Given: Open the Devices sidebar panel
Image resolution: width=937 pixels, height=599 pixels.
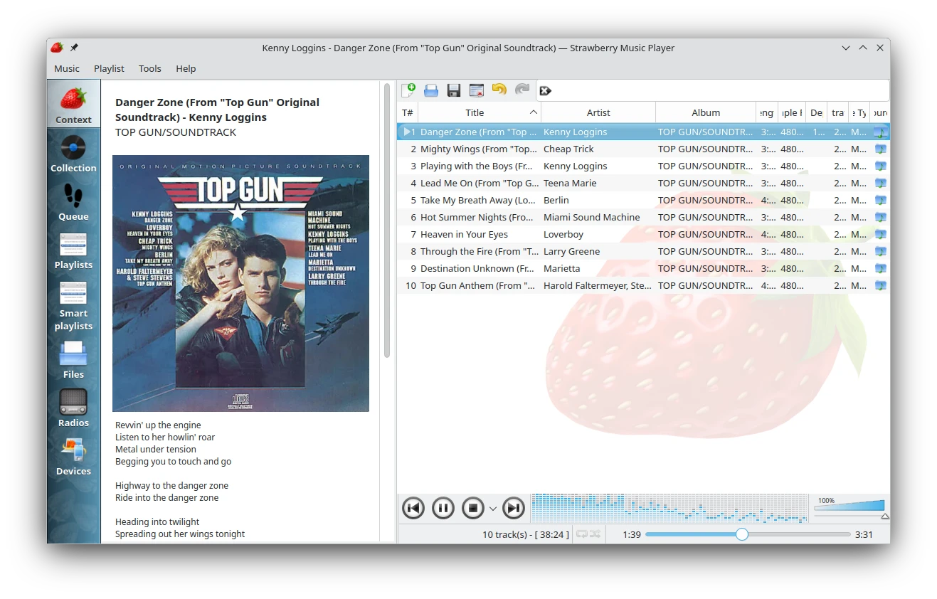Looking at the screenshot, I should 73,457.
